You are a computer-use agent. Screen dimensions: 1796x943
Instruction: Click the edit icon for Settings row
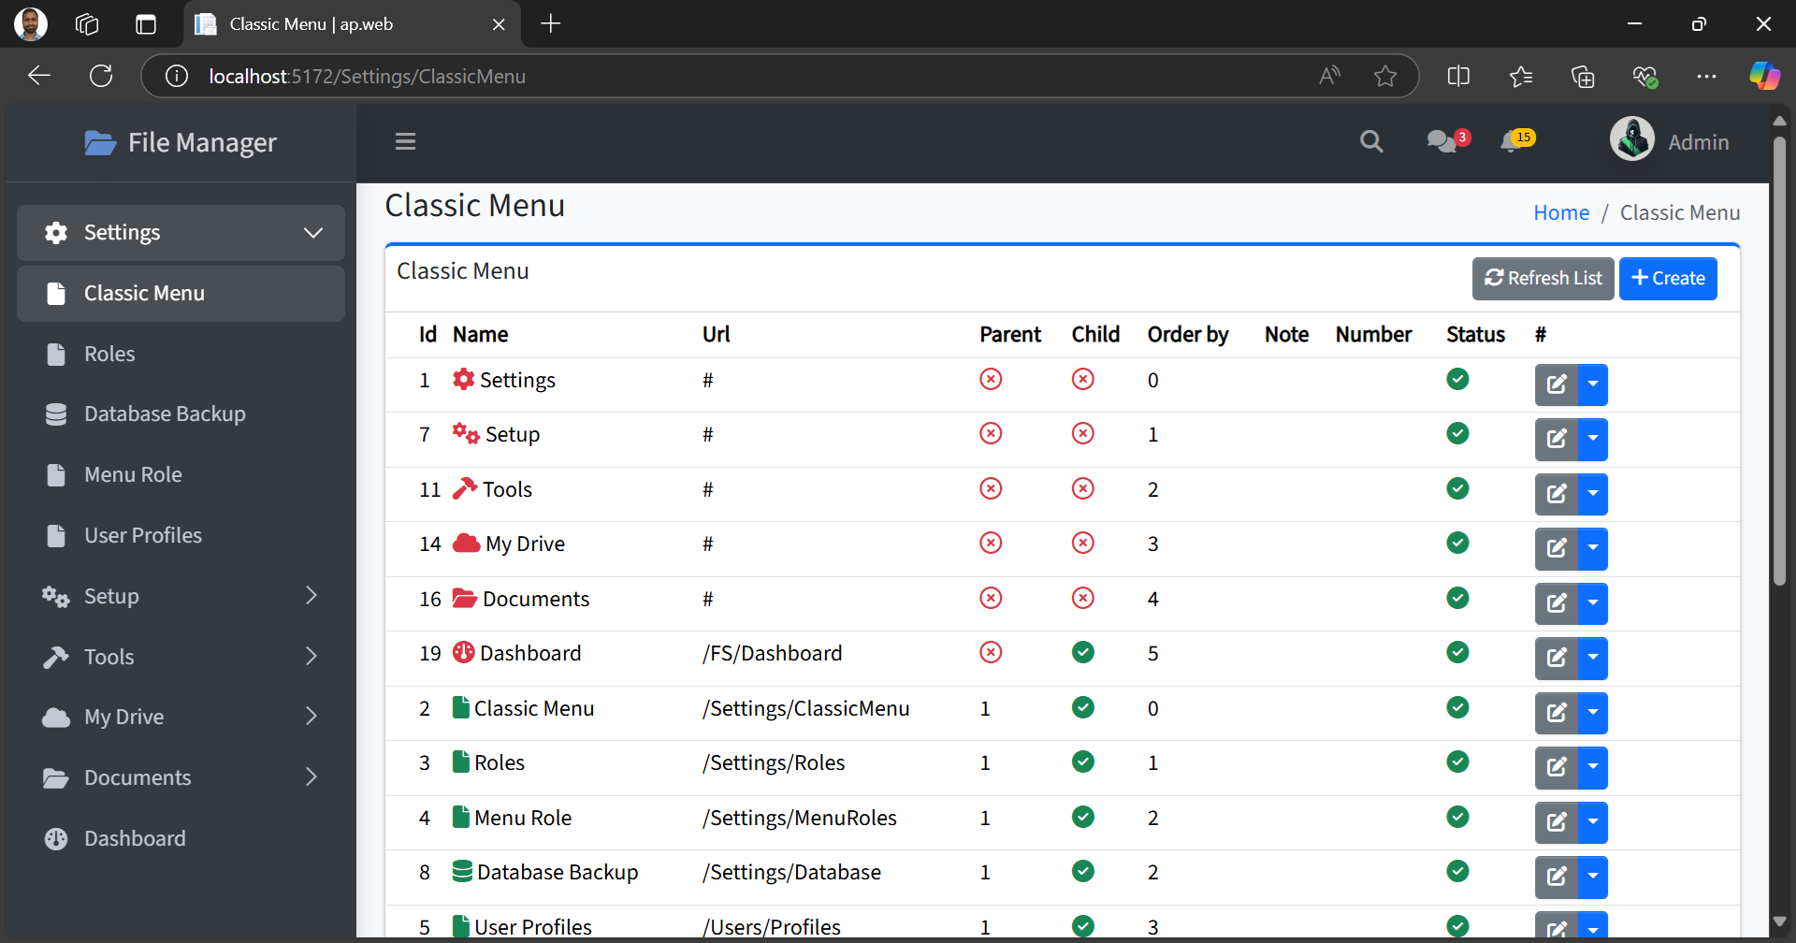pos(1557,384)
